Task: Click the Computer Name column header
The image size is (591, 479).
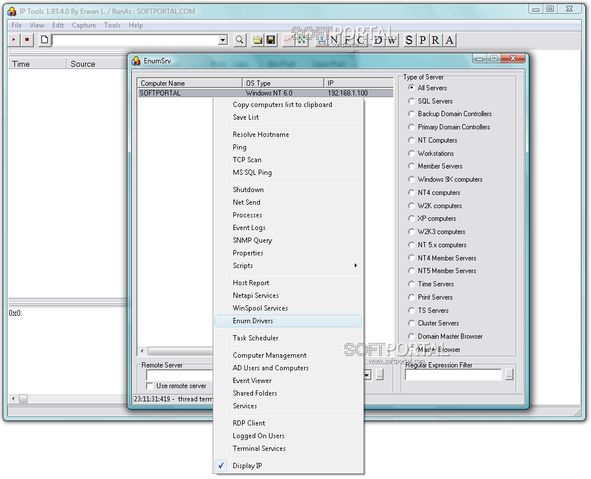Action: pos(190,83)
